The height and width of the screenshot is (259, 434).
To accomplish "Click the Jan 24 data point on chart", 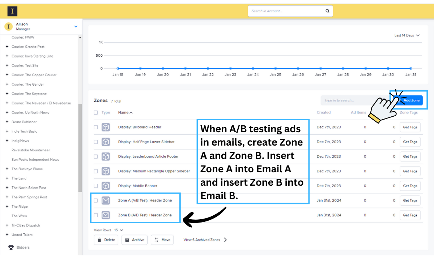I will pyautogui.click(x=253, y=68).
